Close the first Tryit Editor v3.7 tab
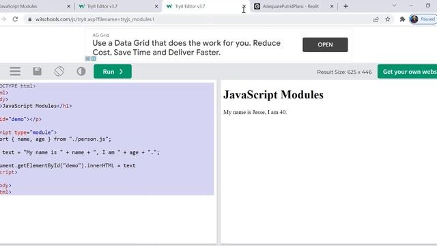 [x=156, y=6]
